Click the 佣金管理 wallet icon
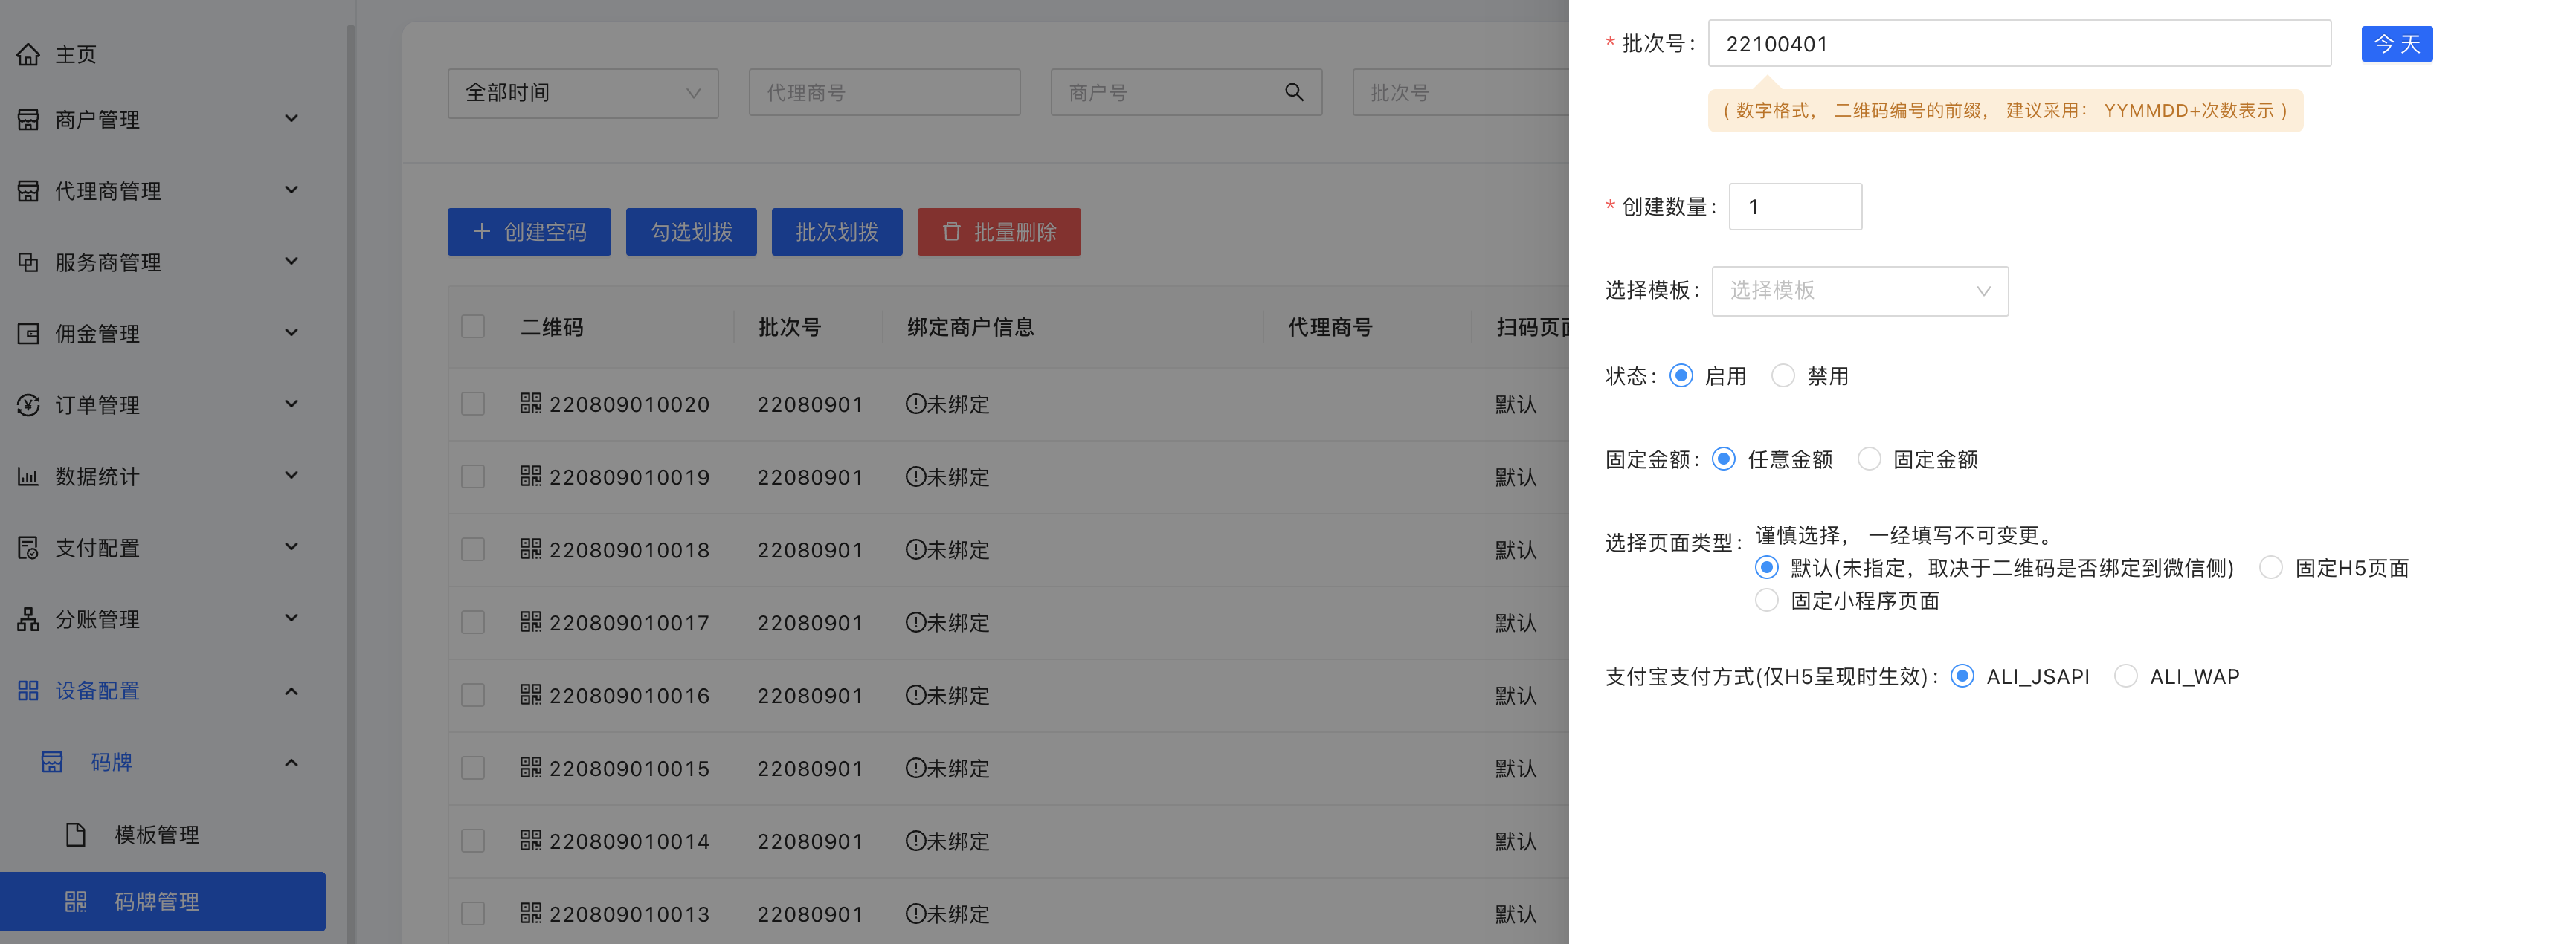Image resolution: width=2576 pixels, height=944 pixels. coord(28,334)
